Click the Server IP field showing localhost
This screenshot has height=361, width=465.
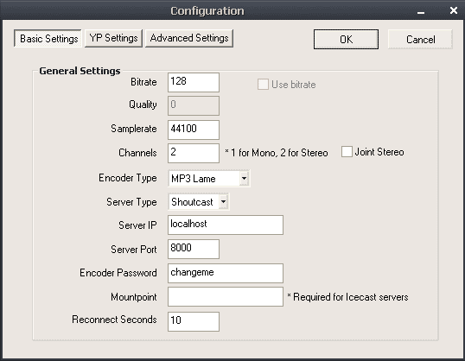tap(226, 225)
